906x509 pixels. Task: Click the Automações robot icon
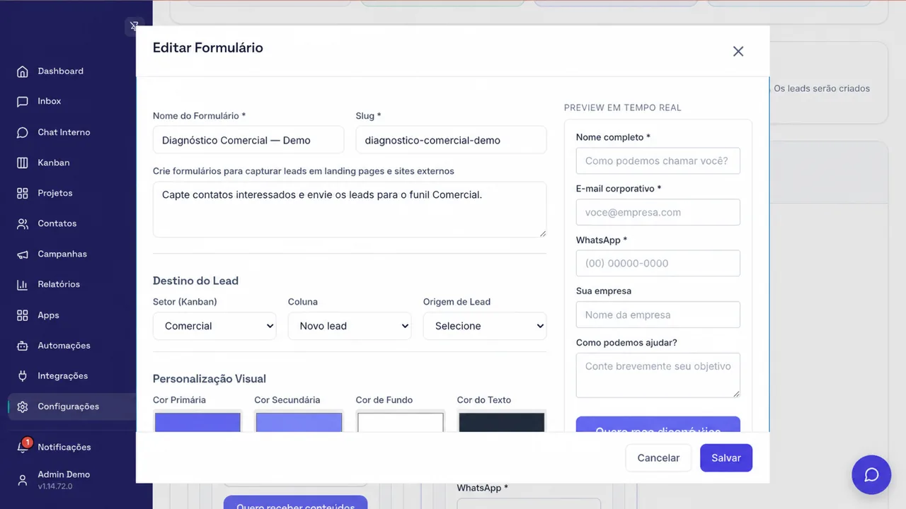click(23, 346)
